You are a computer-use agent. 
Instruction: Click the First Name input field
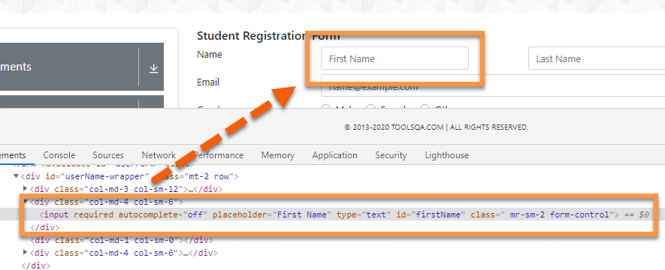click(x=394, y=58)
